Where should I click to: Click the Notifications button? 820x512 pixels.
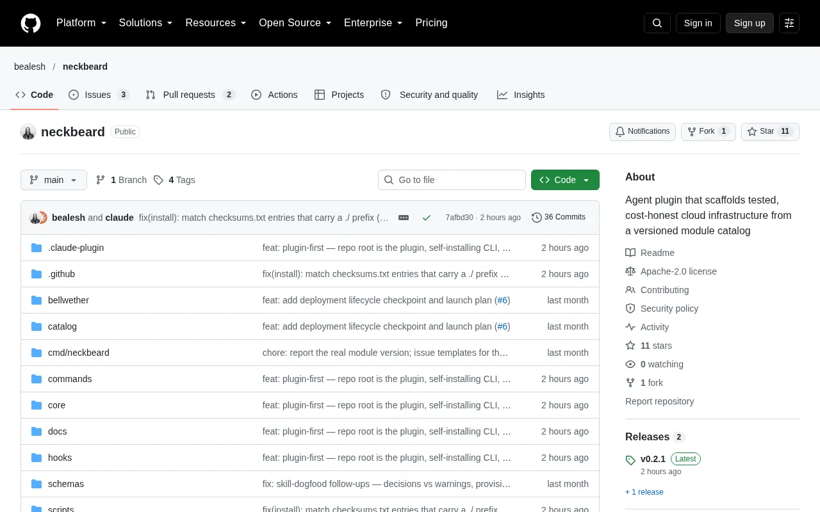pos(643,132)
